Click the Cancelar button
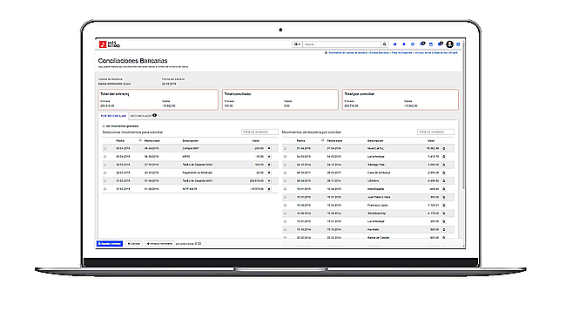The image size is (566, 318). (x=134, y=244)
